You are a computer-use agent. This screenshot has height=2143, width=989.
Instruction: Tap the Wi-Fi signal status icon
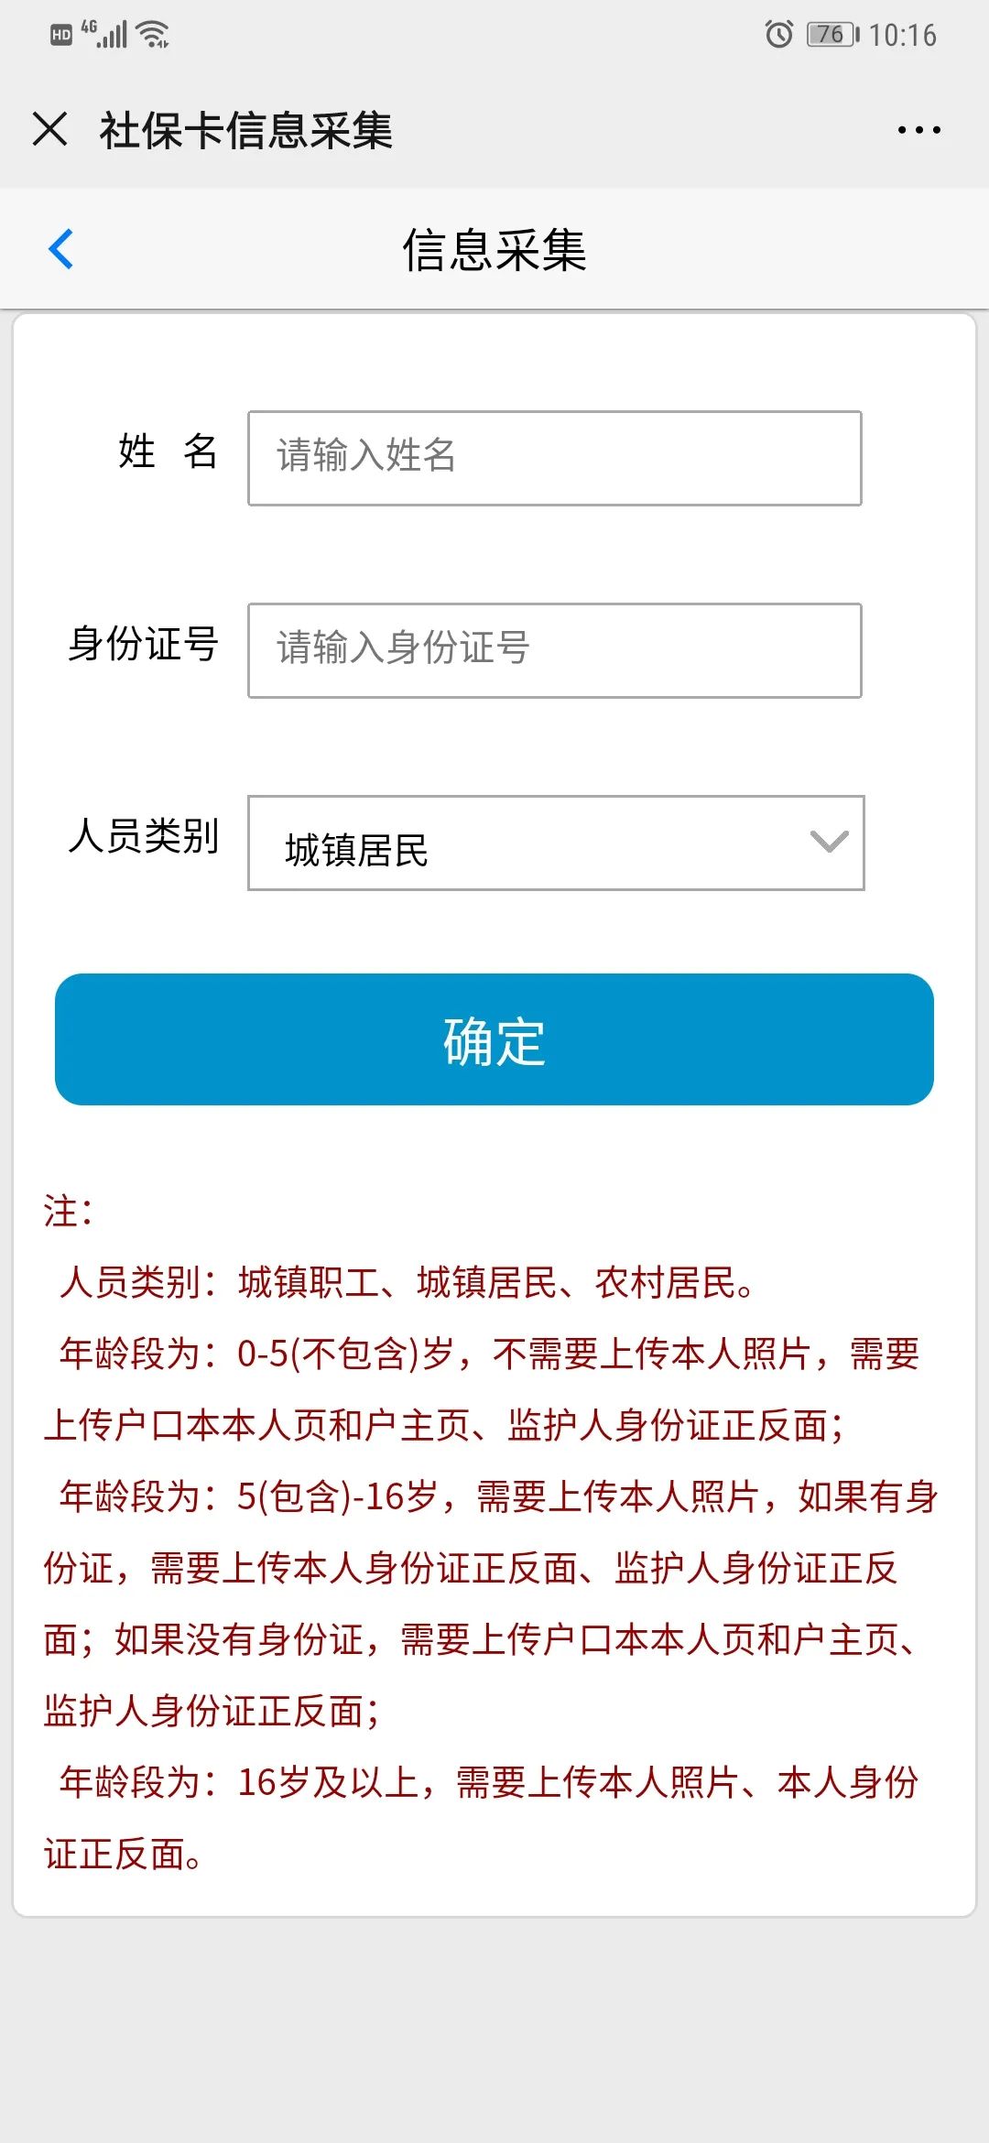[153, 35]
